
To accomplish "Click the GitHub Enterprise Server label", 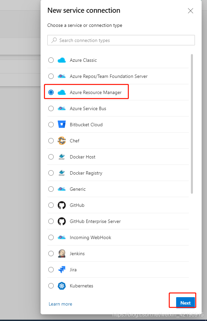I will tap(95, 222).
